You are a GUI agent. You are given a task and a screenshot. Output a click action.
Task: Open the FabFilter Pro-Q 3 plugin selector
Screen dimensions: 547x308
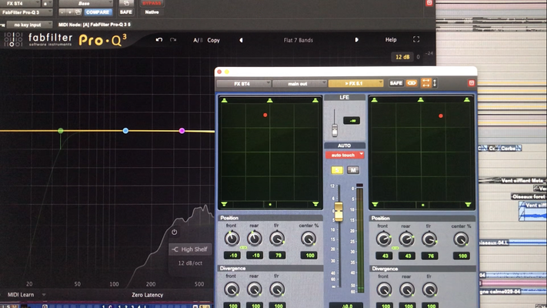click(26, 12)
